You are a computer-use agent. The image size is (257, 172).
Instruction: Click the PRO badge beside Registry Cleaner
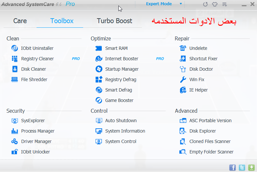(x=76, y=59)
